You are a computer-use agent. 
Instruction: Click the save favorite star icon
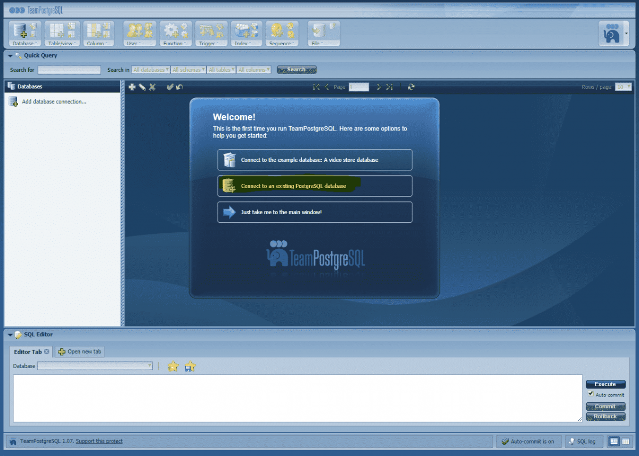(x=190, y=367)
